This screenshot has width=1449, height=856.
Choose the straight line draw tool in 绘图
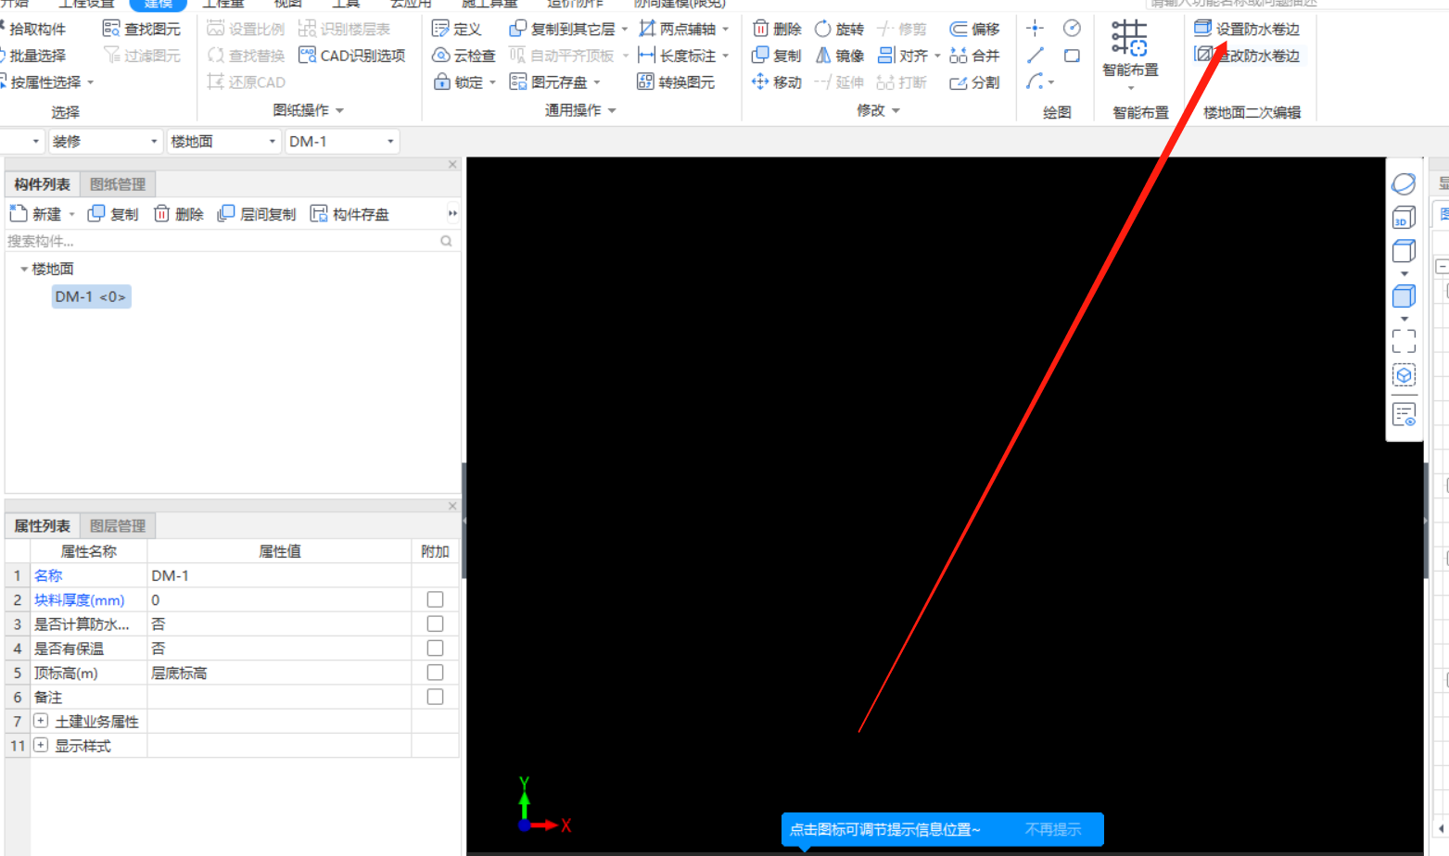[x=1036, y=56]
